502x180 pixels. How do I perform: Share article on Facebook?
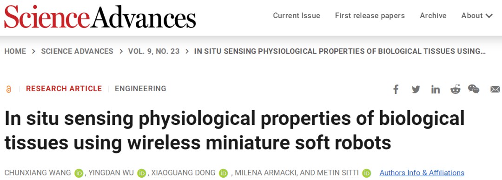[x=396, y=89]
